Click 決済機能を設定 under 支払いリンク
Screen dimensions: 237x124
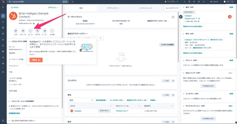[x=208, y=86]
